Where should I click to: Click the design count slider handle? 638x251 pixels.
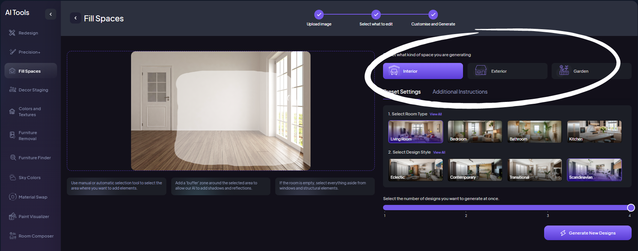pos(631,208)
